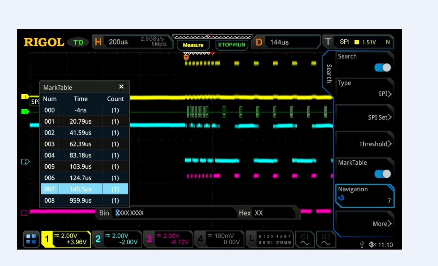This screenshot has height=266, width=438.
Task: Open the apps grid in the corner
Action: pos(32,239)
